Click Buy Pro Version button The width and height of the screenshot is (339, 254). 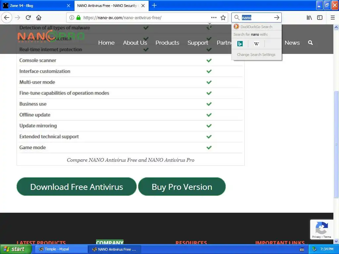182,187
